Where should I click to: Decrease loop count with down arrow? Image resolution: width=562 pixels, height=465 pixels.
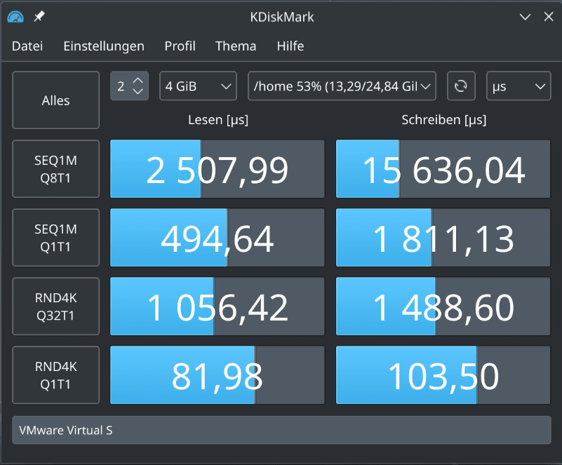[x=138, y=91]
